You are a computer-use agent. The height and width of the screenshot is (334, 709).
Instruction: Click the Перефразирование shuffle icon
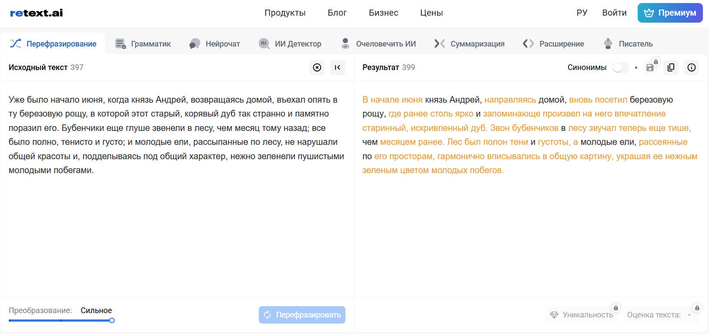point(16,43)
